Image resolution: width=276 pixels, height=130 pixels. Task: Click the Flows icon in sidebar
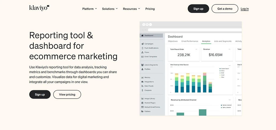143,52
